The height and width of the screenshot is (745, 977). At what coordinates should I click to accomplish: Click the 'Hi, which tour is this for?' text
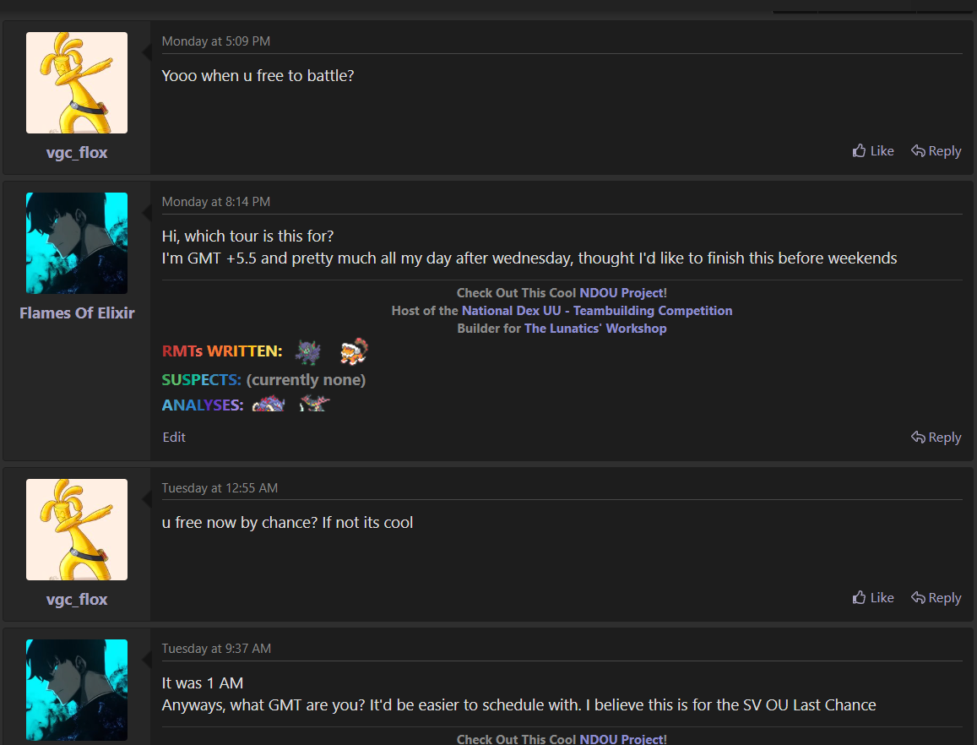[247, 237]
